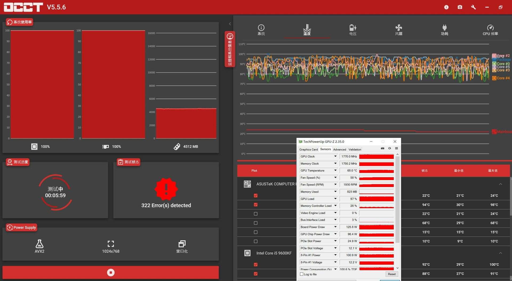Collapse the left panel with the chevron
This screenshot has width=512, height=281.
[x=230, y=24]
